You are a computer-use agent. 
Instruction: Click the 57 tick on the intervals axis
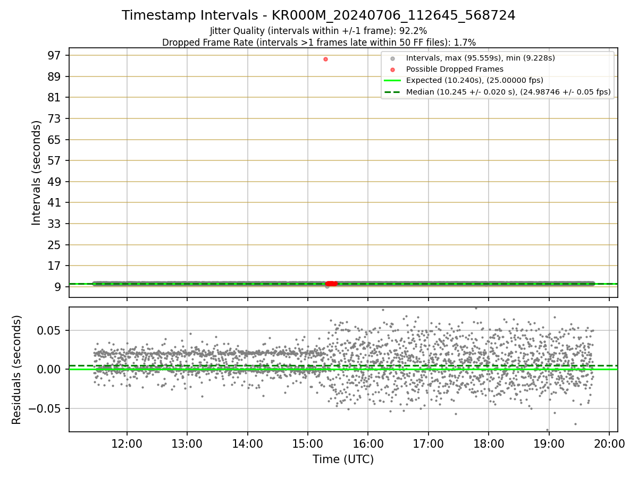pos(55,160)
